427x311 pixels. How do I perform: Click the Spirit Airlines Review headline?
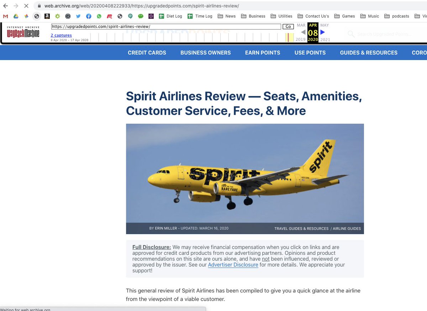[x=244, y=103]
